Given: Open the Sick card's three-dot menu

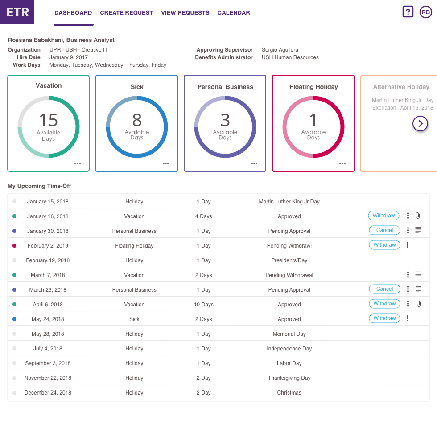Looking at the screenshot, I should pyautogui.click(x=166, y=163).
